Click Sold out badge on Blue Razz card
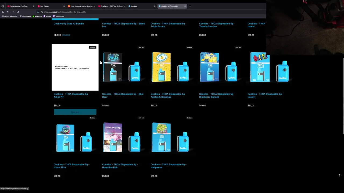This screenshot has width=344, height=193. (x=141, y=47)
